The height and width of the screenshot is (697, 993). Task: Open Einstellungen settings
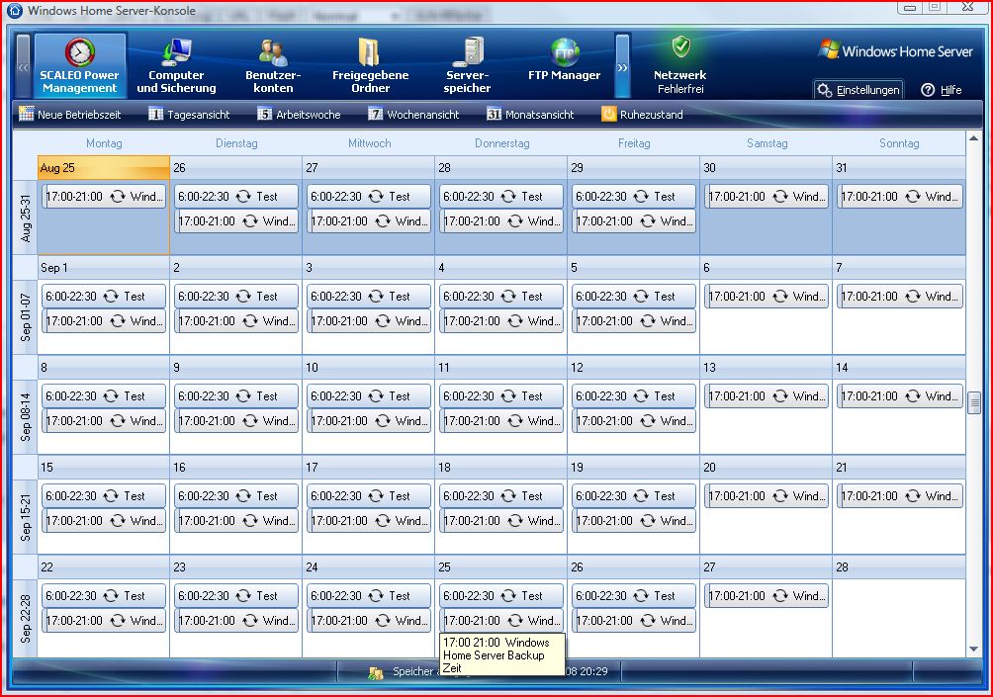coord(858,90)
